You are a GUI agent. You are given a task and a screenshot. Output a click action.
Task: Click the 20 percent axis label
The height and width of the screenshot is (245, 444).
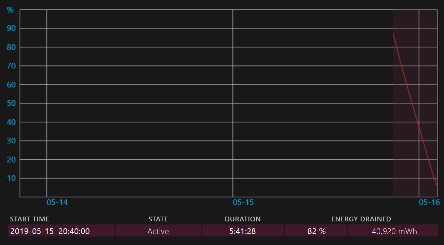(11, 159)
